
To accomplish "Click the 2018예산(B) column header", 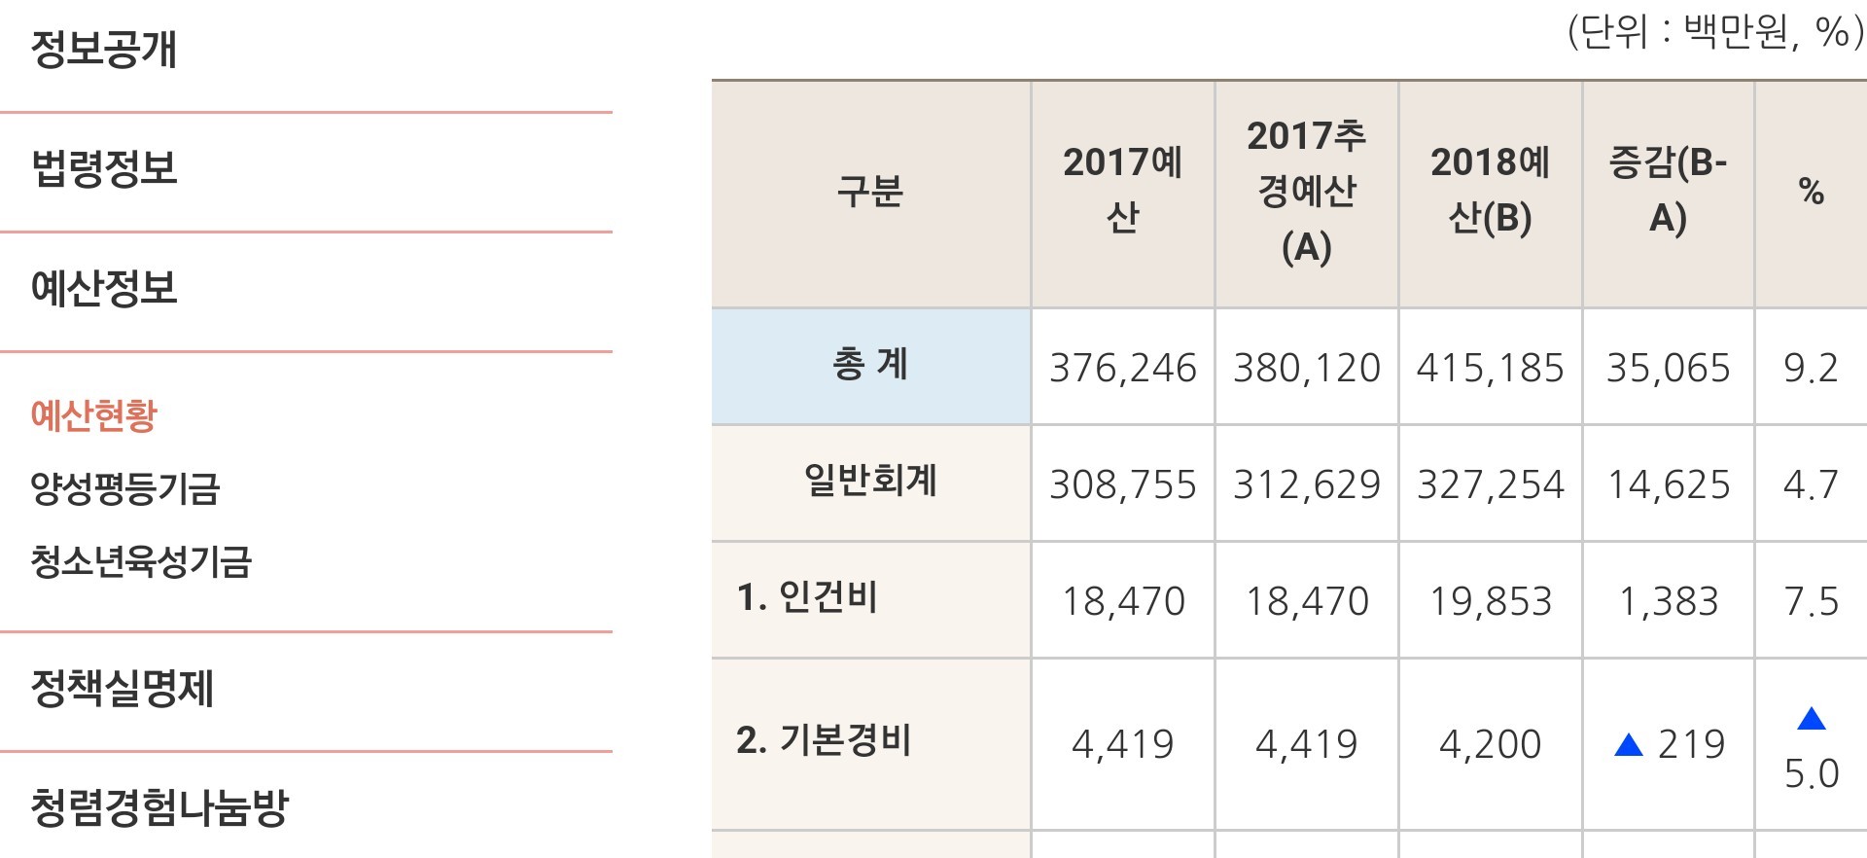I will tap(1490, 192).
